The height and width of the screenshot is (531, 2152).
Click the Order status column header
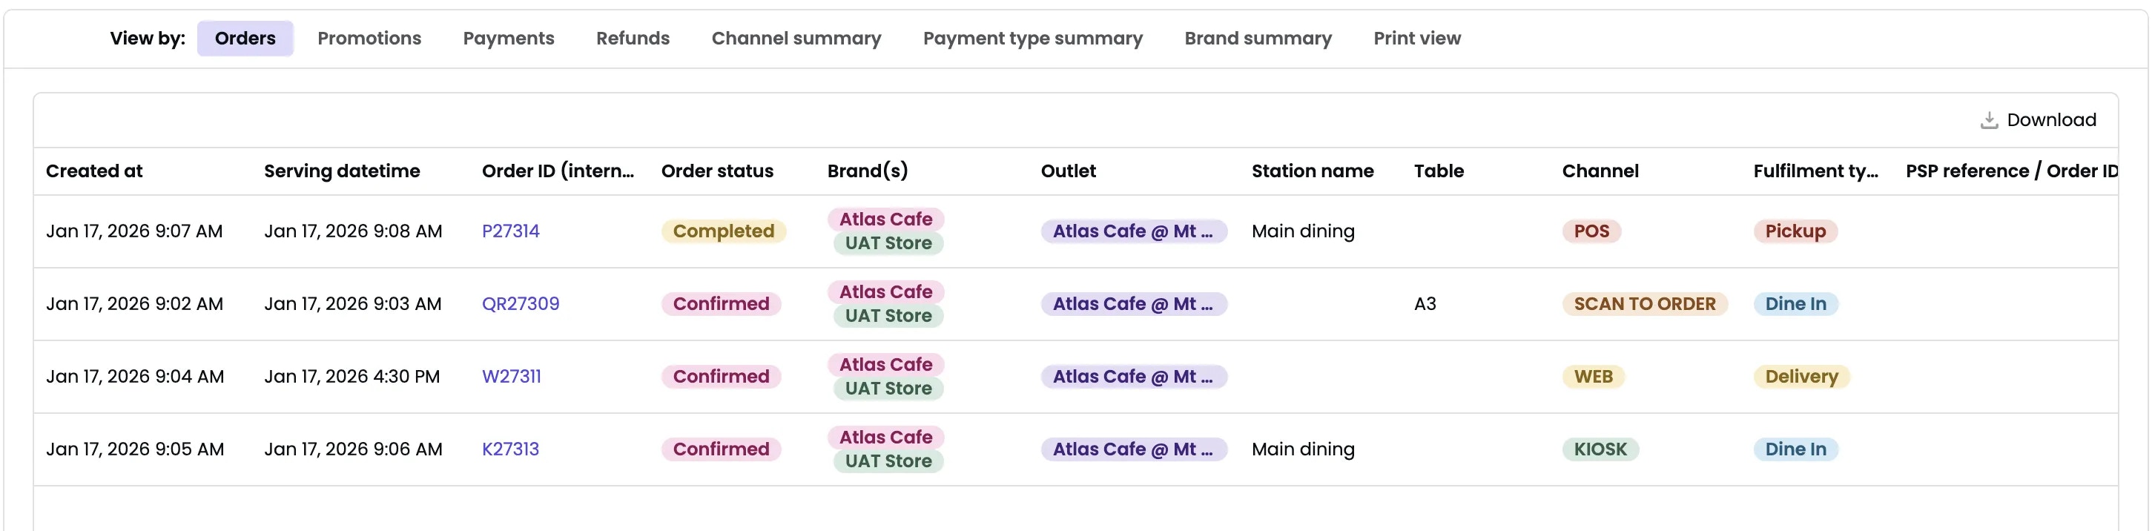tap(717, 171)
